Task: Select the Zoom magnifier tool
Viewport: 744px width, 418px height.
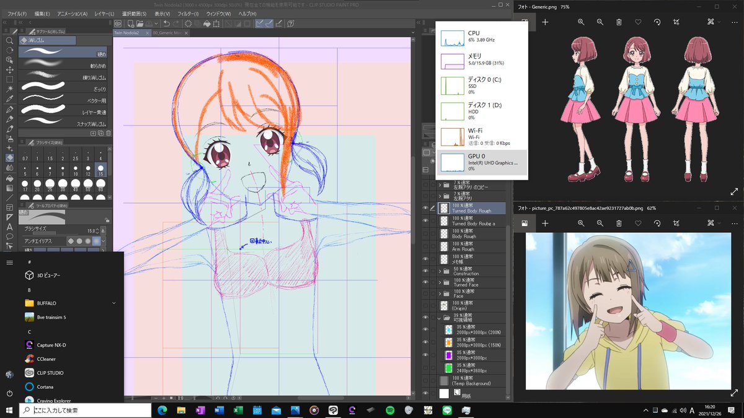Action: pos(9,40)
